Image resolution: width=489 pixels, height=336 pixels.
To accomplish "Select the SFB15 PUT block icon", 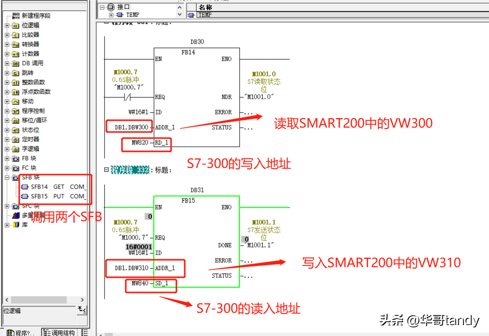I will pos(25,197).
